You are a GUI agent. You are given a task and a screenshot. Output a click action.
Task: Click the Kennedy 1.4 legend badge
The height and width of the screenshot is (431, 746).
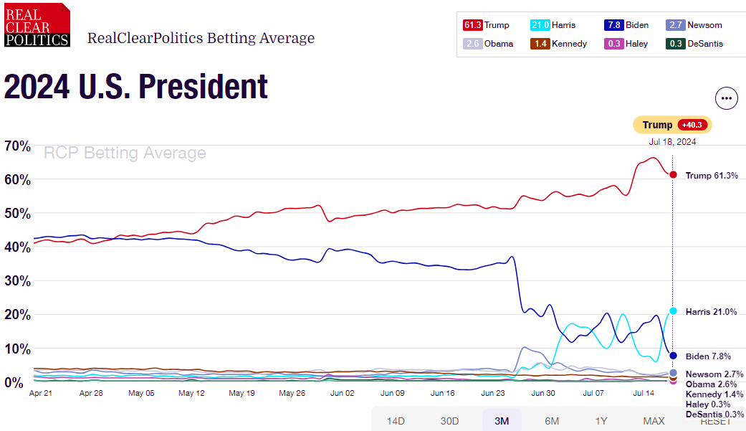540,44
